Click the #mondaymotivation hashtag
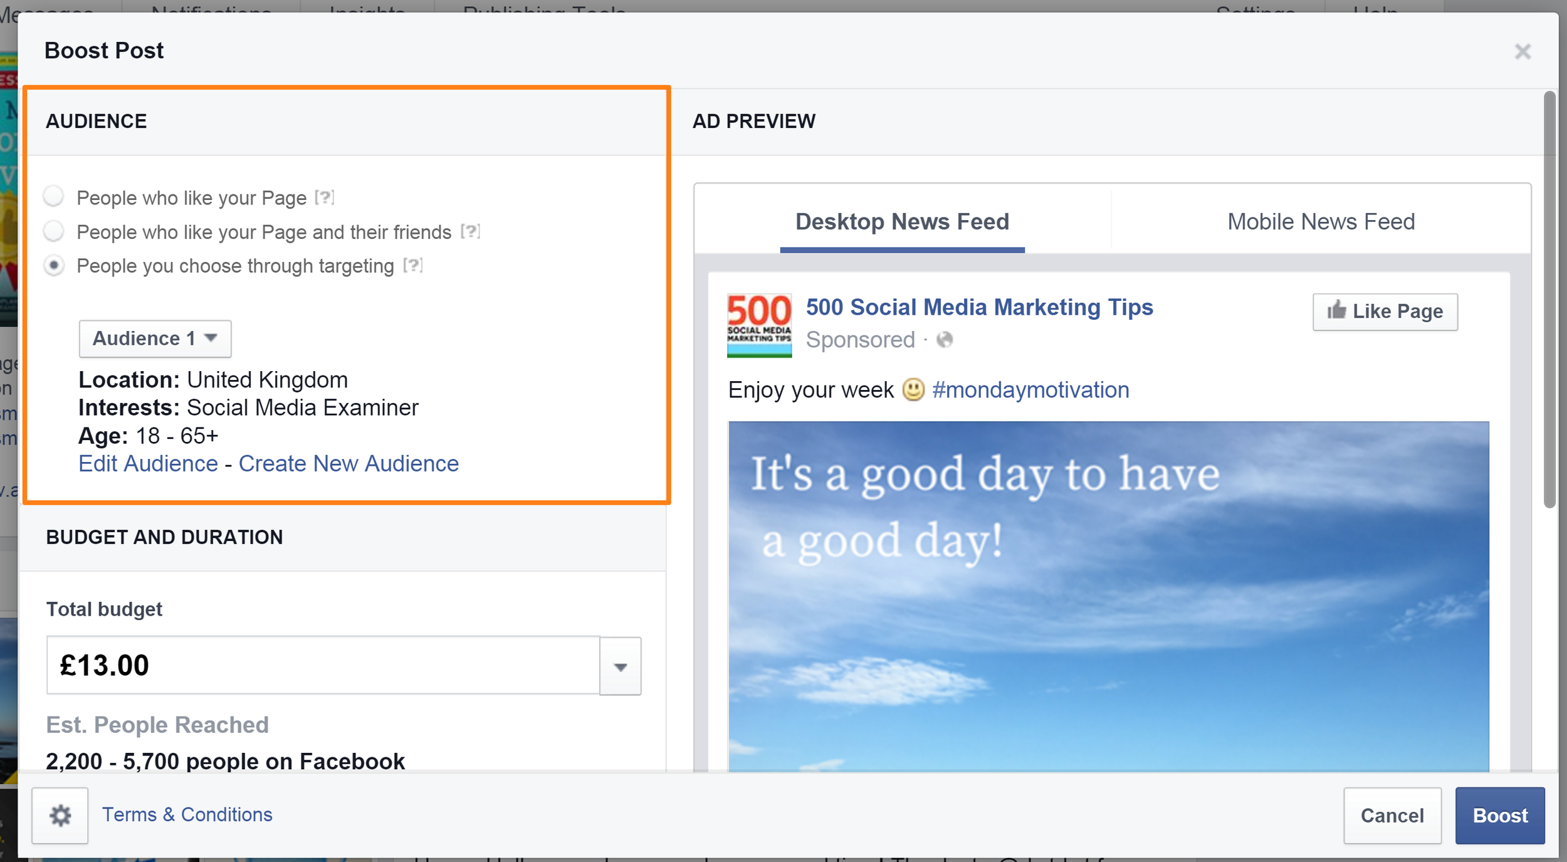This screenshot has height=862, width=1567. pyautogui.click(x=1030, y=390)
